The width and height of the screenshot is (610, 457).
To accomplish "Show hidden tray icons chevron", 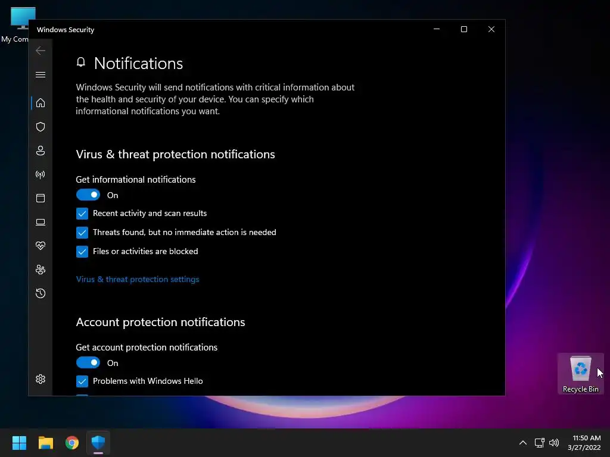I will click(x=523, y=443).
